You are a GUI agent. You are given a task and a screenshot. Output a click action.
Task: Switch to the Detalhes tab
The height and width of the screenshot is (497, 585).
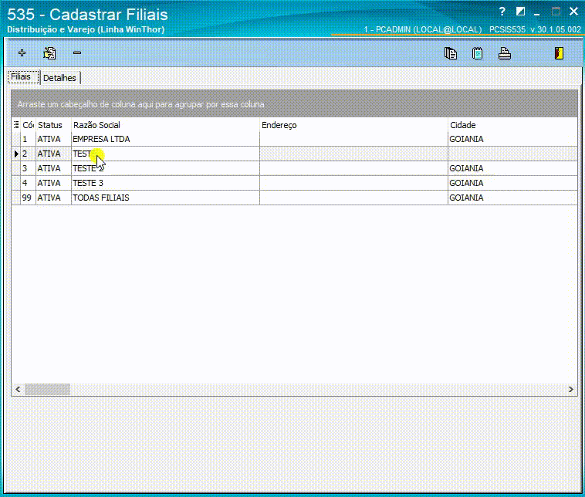pos(60,78)
